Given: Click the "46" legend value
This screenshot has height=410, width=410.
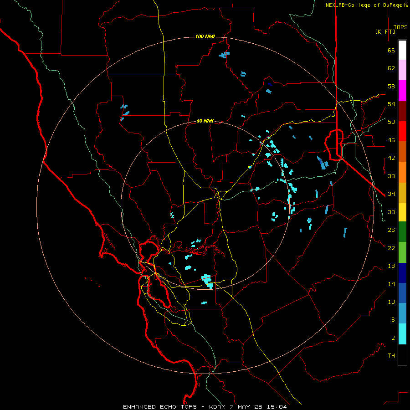Looking at the screenshot, I should coord(391,140).
